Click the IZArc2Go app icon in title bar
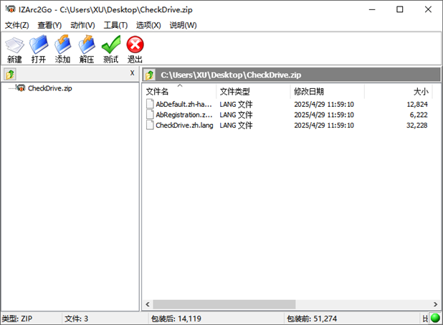Viewport: 443px width, 325px height. tap(10, 9)
